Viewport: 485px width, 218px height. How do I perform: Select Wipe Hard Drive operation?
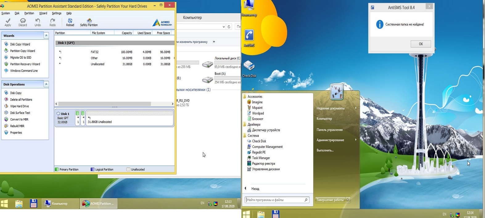19,106
